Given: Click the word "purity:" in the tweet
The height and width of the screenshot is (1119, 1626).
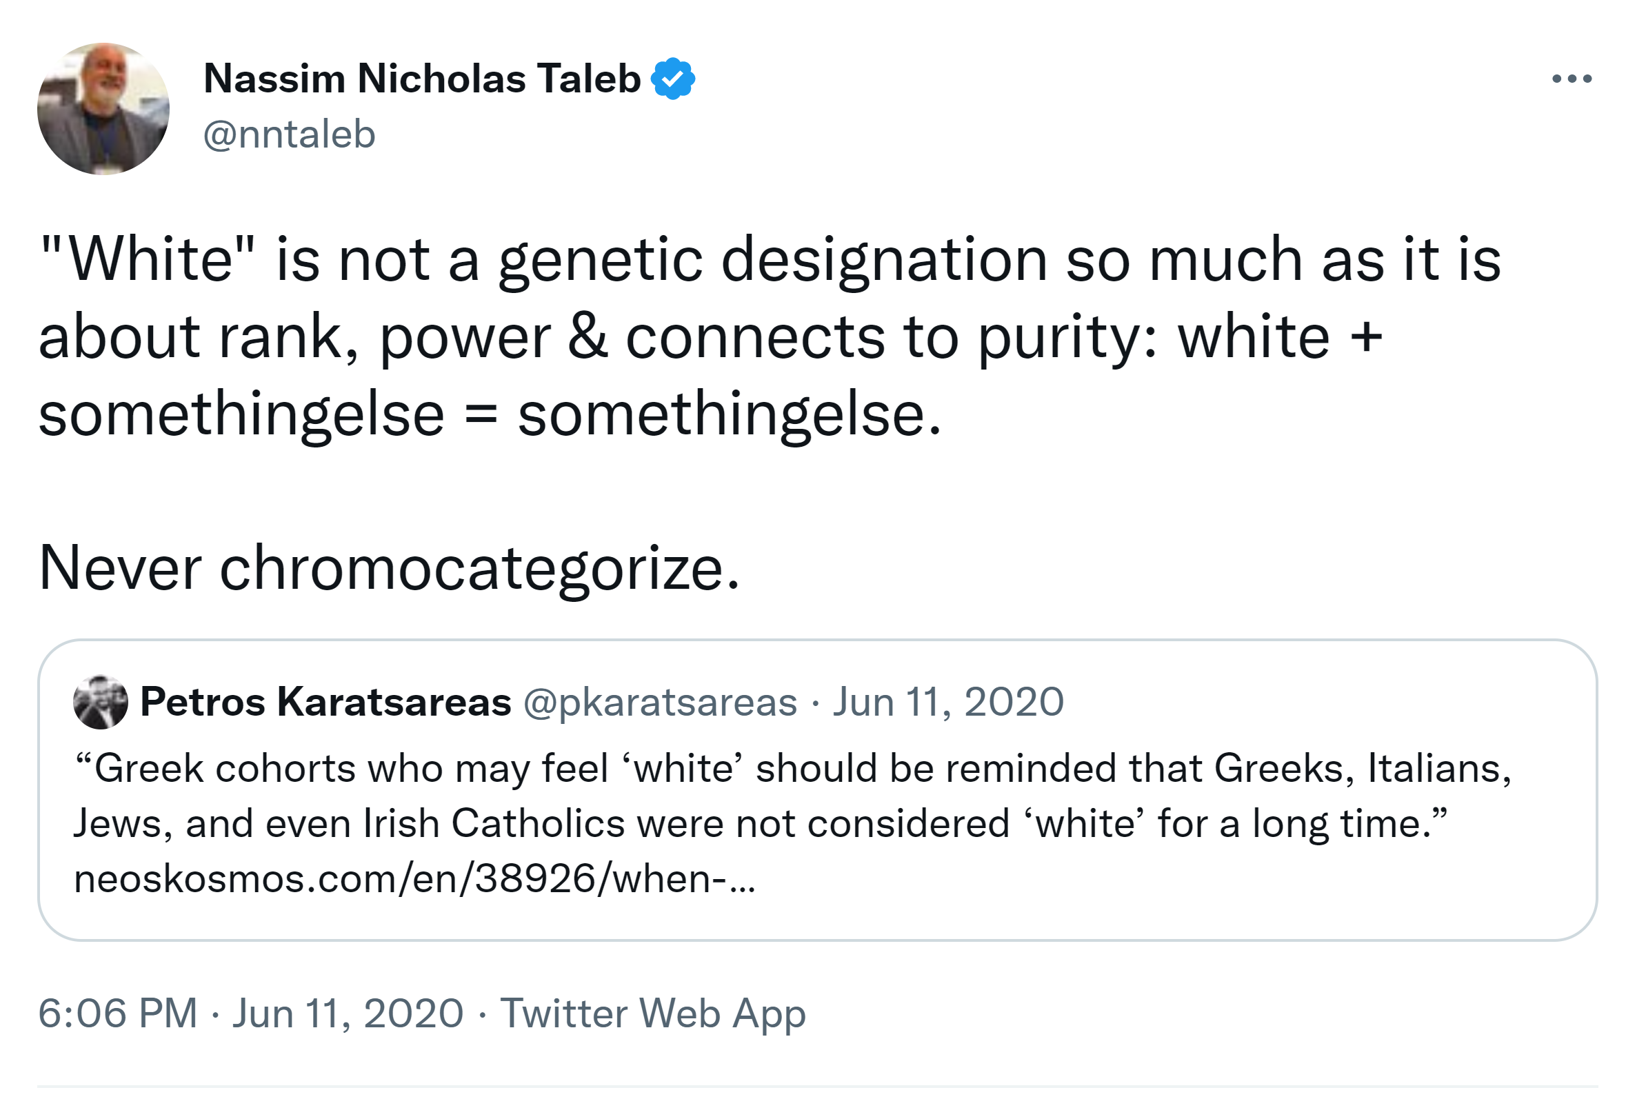Looking at the screenshot, I should (1068, 337).
